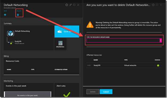Open the Alert rules tile
This screenshot has width=167, height=98.
[x=67, y=90]
